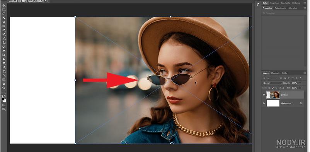The width and height of the screenshot is (310, 152).
Task: Select the Dodge tool
Action: 4,63
